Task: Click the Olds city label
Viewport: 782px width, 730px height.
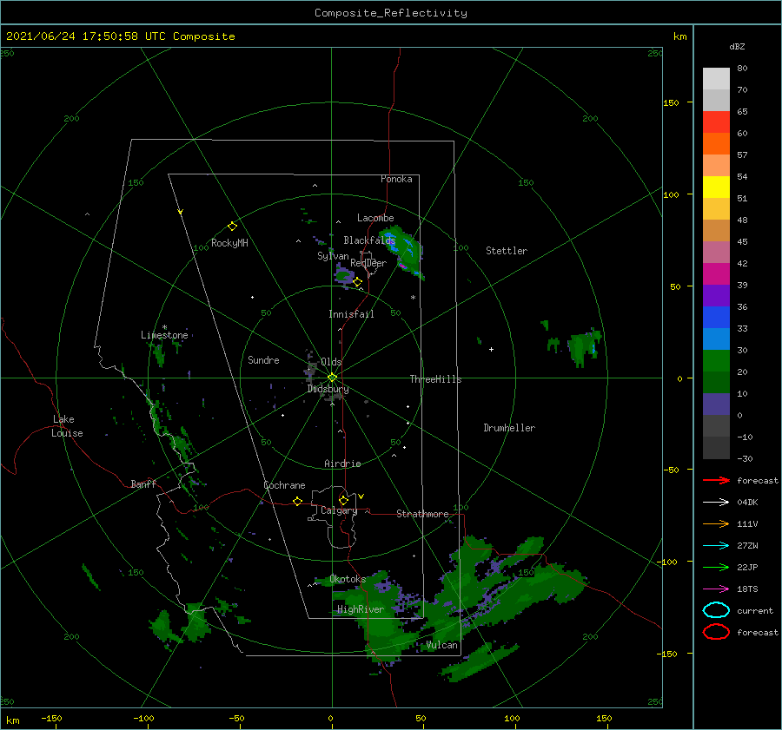Action: [x=331, y=362]
